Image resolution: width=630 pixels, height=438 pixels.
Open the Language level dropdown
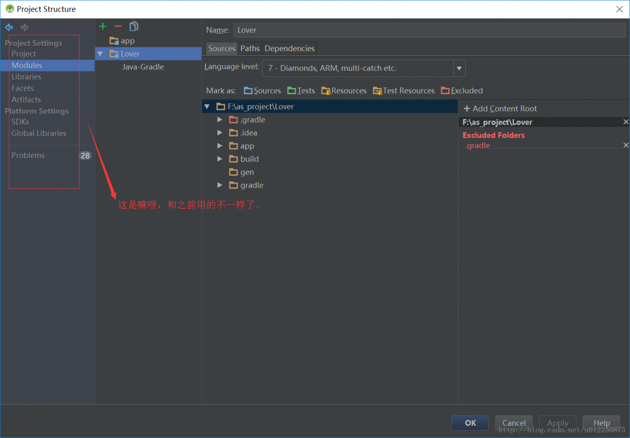(459, 68)
